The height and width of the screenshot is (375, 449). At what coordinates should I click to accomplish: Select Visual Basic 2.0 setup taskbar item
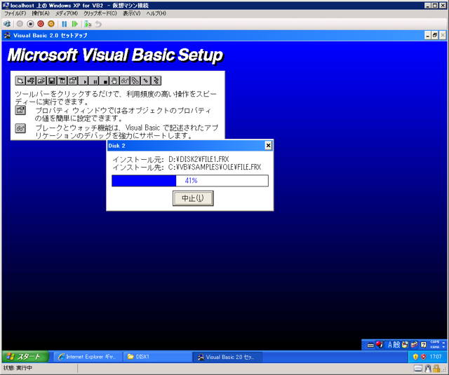(227, 357)
